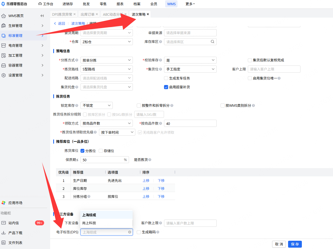The width and height of the screenshot is (333, 249).
Task: Open the 仓库 dropdown showing Z标仓
Action: point(107,42)
